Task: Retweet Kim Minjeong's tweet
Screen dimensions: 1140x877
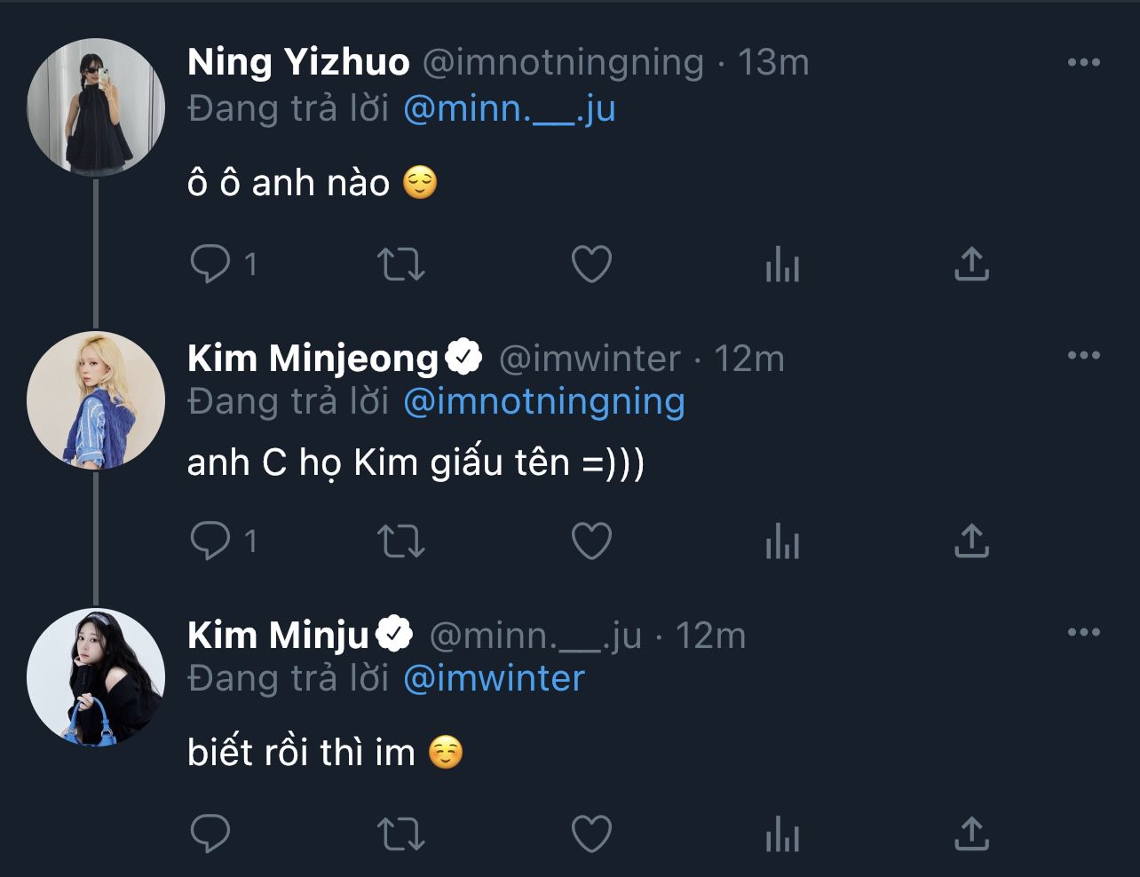Action: click(401, 541)
